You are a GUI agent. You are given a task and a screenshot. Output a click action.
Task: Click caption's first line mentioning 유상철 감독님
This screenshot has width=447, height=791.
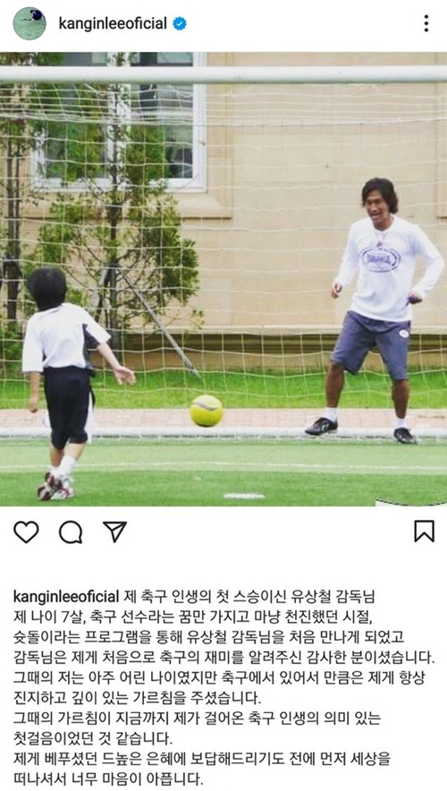249,597
